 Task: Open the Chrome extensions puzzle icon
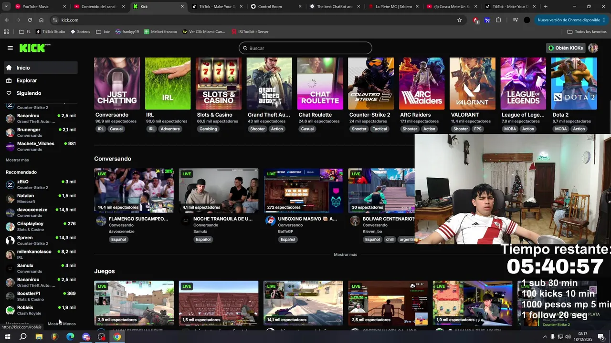point(498,20)
